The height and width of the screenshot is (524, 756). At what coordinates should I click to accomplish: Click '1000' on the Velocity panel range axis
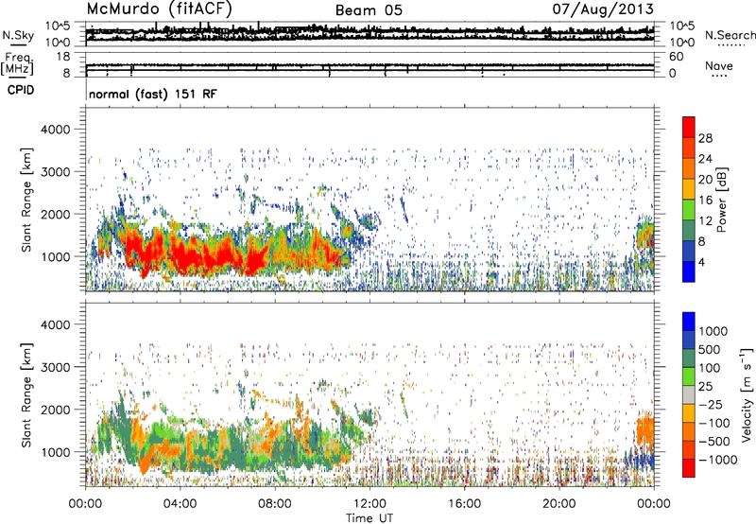click(56, 452)
